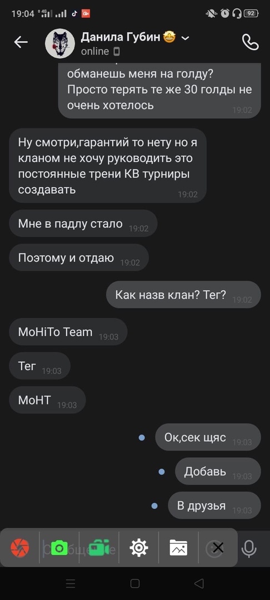Tap Android home navigation button
Image resolution: width=270 pixels, height=600 pixels.
134,583
